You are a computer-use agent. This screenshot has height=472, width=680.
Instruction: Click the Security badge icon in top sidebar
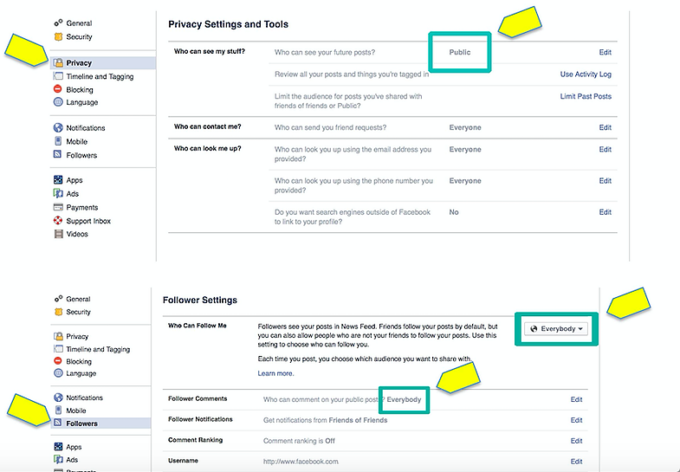tap(58, 36)
